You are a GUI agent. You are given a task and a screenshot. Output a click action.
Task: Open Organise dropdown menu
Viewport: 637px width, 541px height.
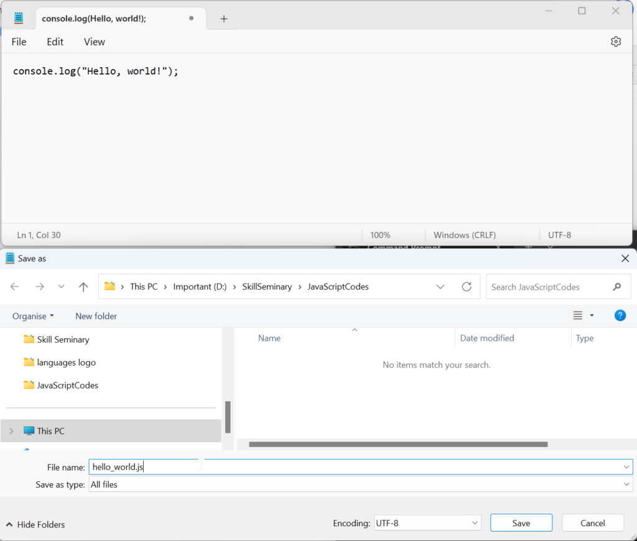point(33,316)
